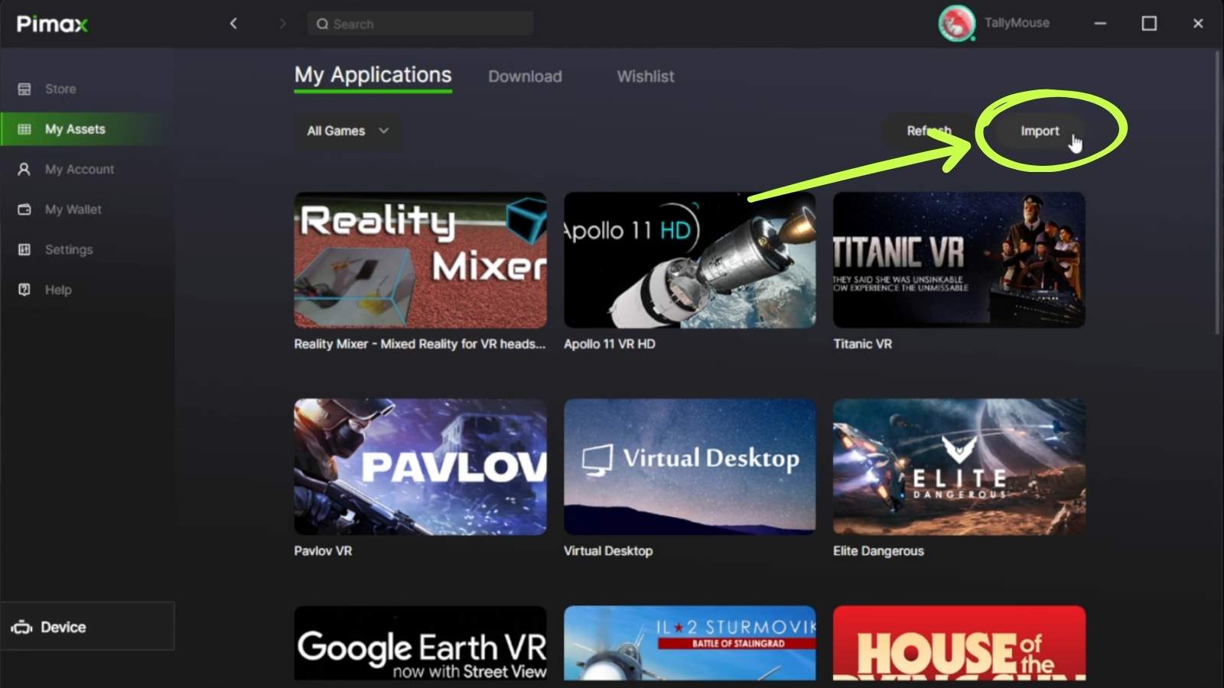Click the My Assets grid icon
This screenshot has width=1224, height=688.
pos(24,129)
